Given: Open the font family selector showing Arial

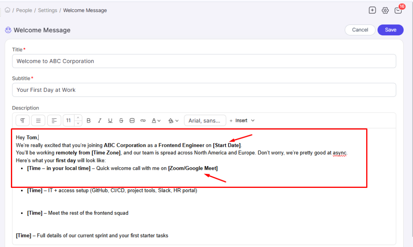Looking at the screenshot, I should click(205, 120).
